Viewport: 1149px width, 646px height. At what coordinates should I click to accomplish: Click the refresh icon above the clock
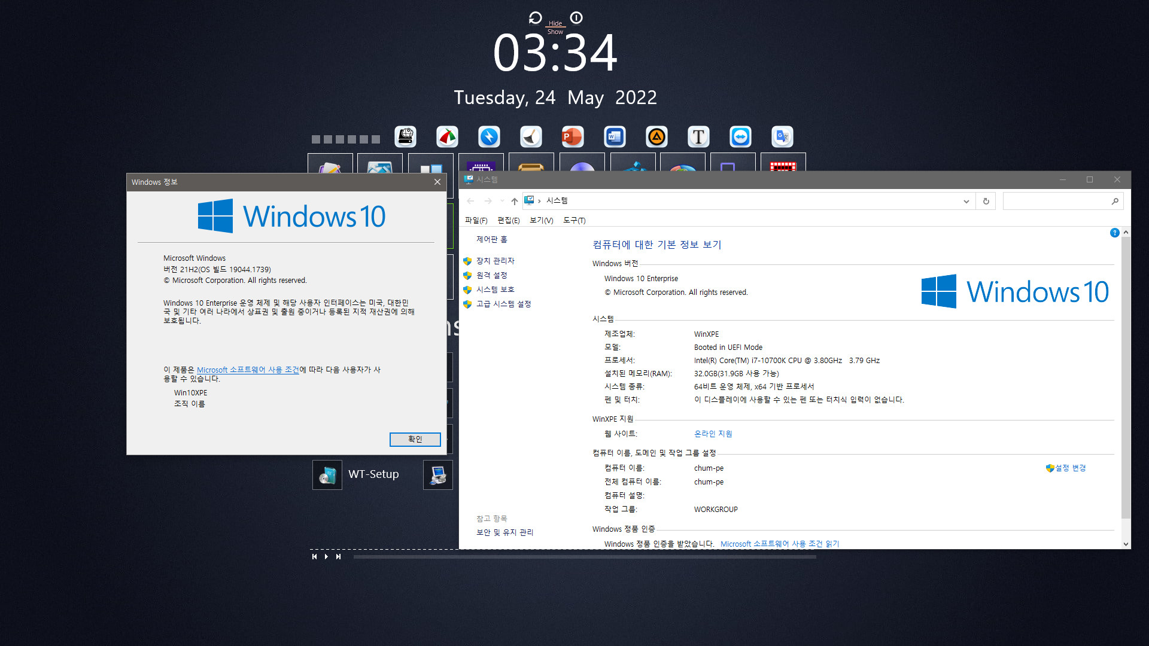pos(535,18)
